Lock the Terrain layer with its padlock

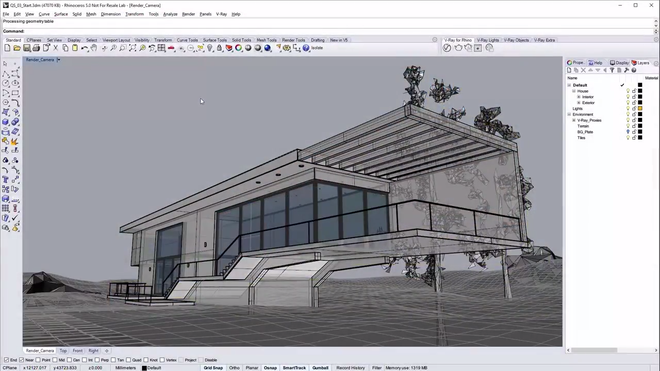click(x=634, y=126)
